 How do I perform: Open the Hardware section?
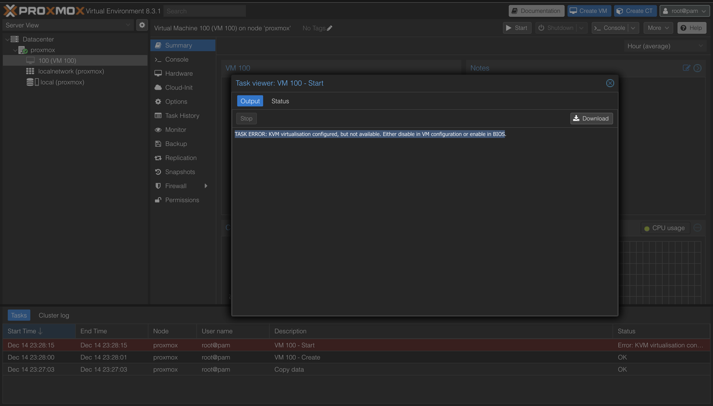[x=183, y=74]
